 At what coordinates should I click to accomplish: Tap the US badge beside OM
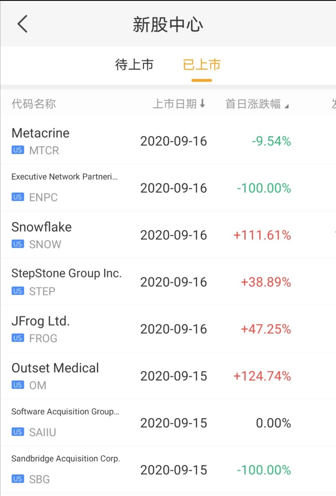click(x=18, y=385)
